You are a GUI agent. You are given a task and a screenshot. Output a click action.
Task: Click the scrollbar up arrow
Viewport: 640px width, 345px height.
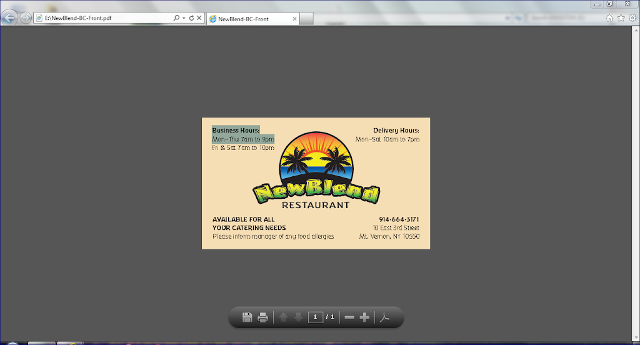(636, 30)
